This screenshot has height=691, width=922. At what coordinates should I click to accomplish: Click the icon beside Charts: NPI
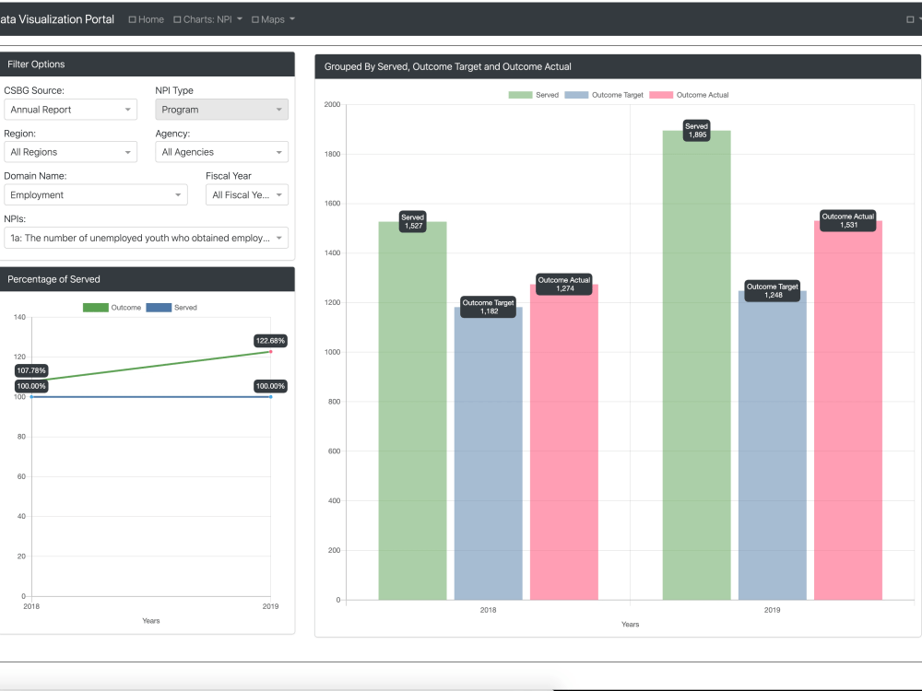(x=177, y=19)
